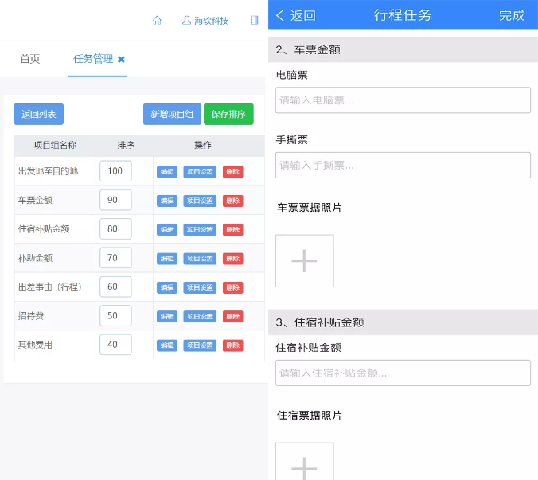Open 项目设置 for 其他费用

pos(200,345)
